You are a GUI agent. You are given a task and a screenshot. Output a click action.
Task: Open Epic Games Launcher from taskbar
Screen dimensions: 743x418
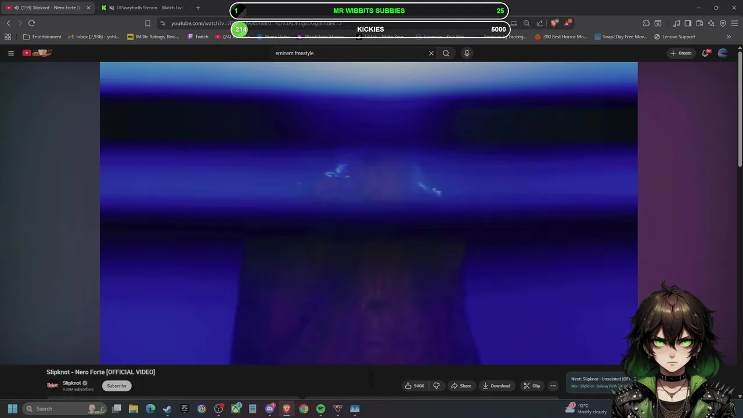click(x=185, y=409)
